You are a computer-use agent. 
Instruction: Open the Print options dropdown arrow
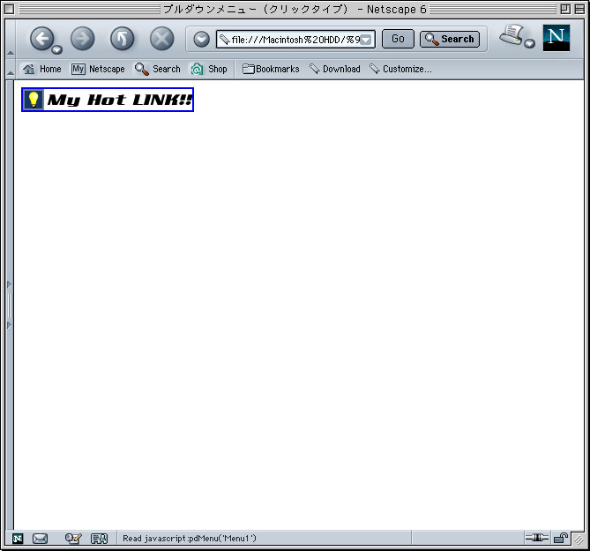(x=529, y=43)
